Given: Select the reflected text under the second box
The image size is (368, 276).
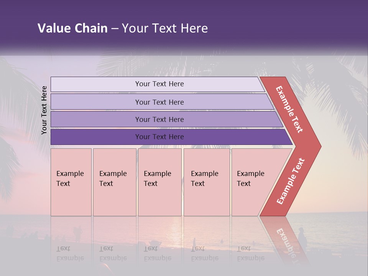Looking at the screenshot, I should (x=113, y=253).
